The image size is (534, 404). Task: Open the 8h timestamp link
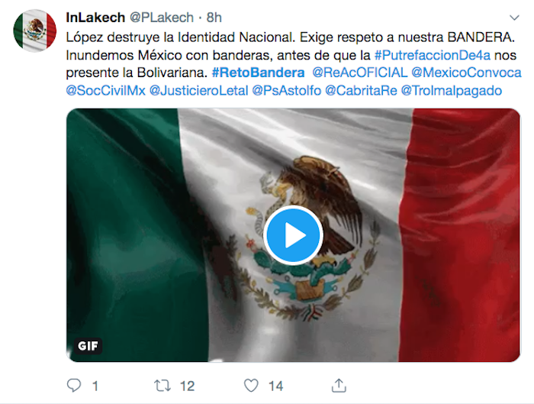(214, 18)
